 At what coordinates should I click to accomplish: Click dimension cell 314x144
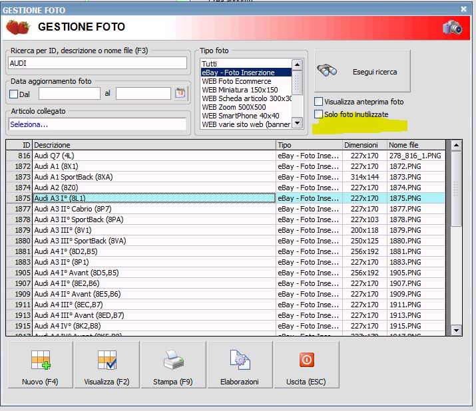tap(365, 177)
